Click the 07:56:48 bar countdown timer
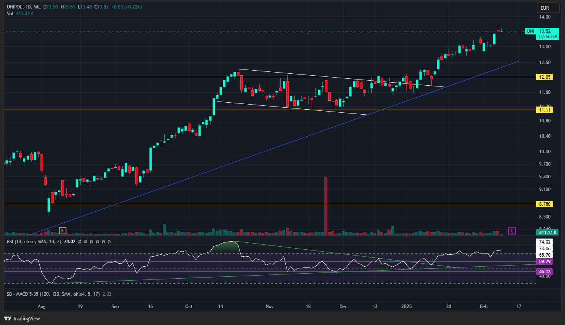The image size is (565, 325). point(548,37)
